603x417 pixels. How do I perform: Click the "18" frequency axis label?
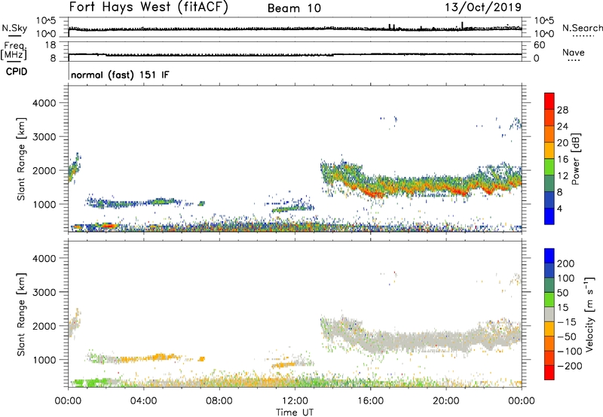point(50,45)
